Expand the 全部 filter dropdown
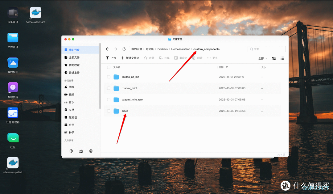 pos(263,58)
